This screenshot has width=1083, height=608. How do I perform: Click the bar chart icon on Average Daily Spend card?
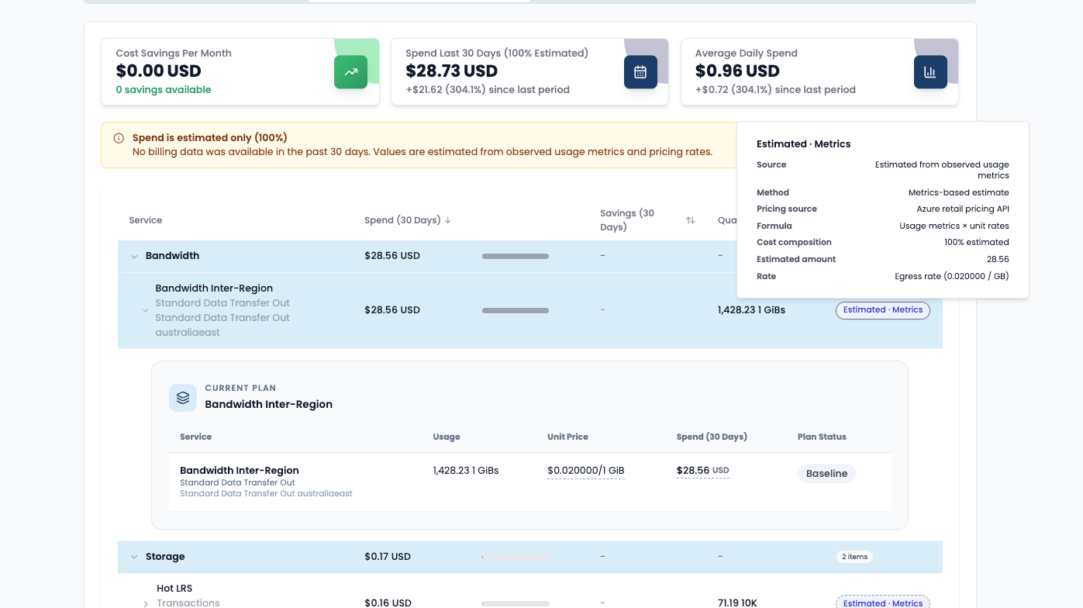(x=930, y=71)
